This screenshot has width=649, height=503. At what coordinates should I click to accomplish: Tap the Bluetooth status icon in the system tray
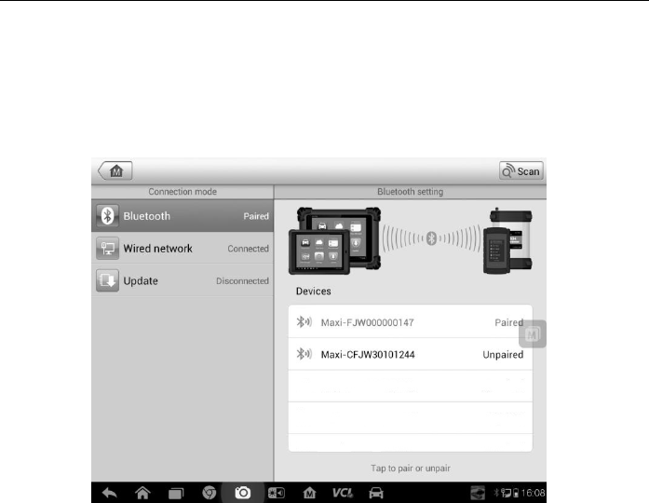[496, 493]
